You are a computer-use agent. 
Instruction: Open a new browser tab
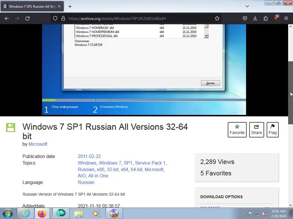[70, 7]
